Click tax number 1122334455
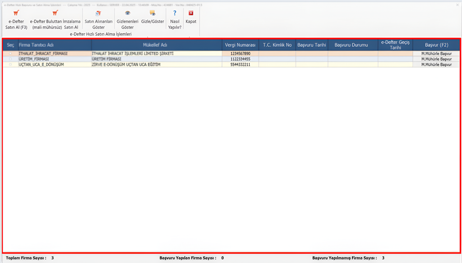The width and height of the screenshot is (462, 263). coord(240,59)
